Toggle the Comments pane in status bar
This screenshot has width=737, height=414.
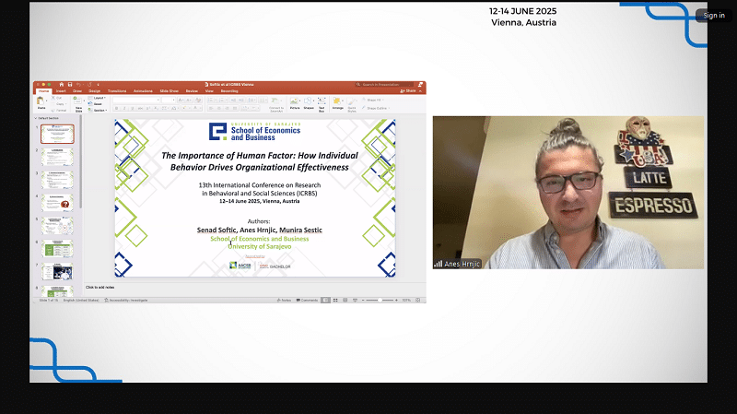click(307, 300)
